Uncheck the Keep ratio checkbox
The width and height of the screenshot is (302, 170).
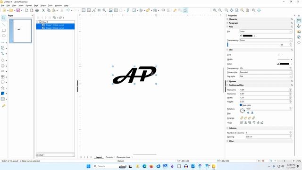[241, 105]
